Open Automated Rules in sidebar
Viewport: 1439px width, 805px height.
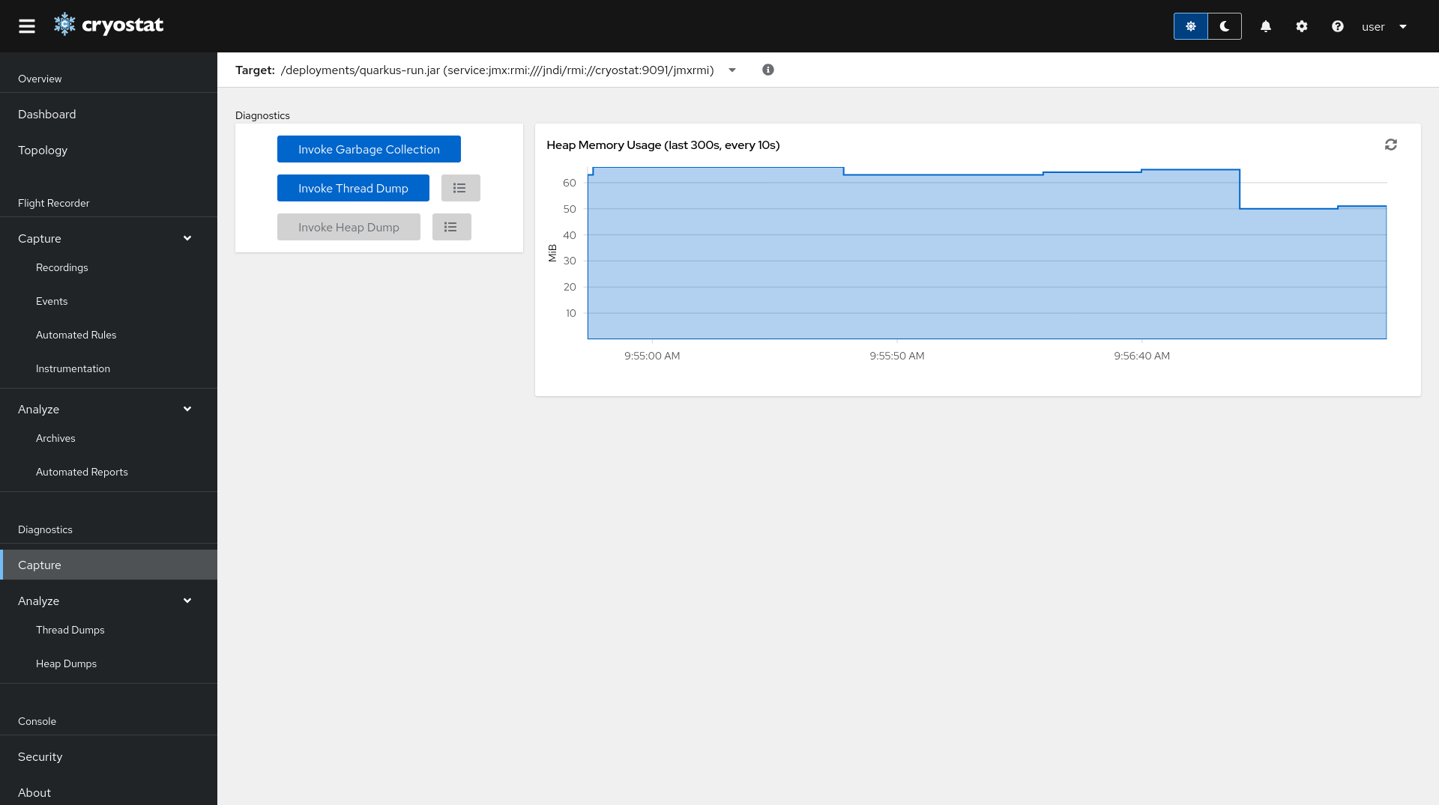(76, 335)
